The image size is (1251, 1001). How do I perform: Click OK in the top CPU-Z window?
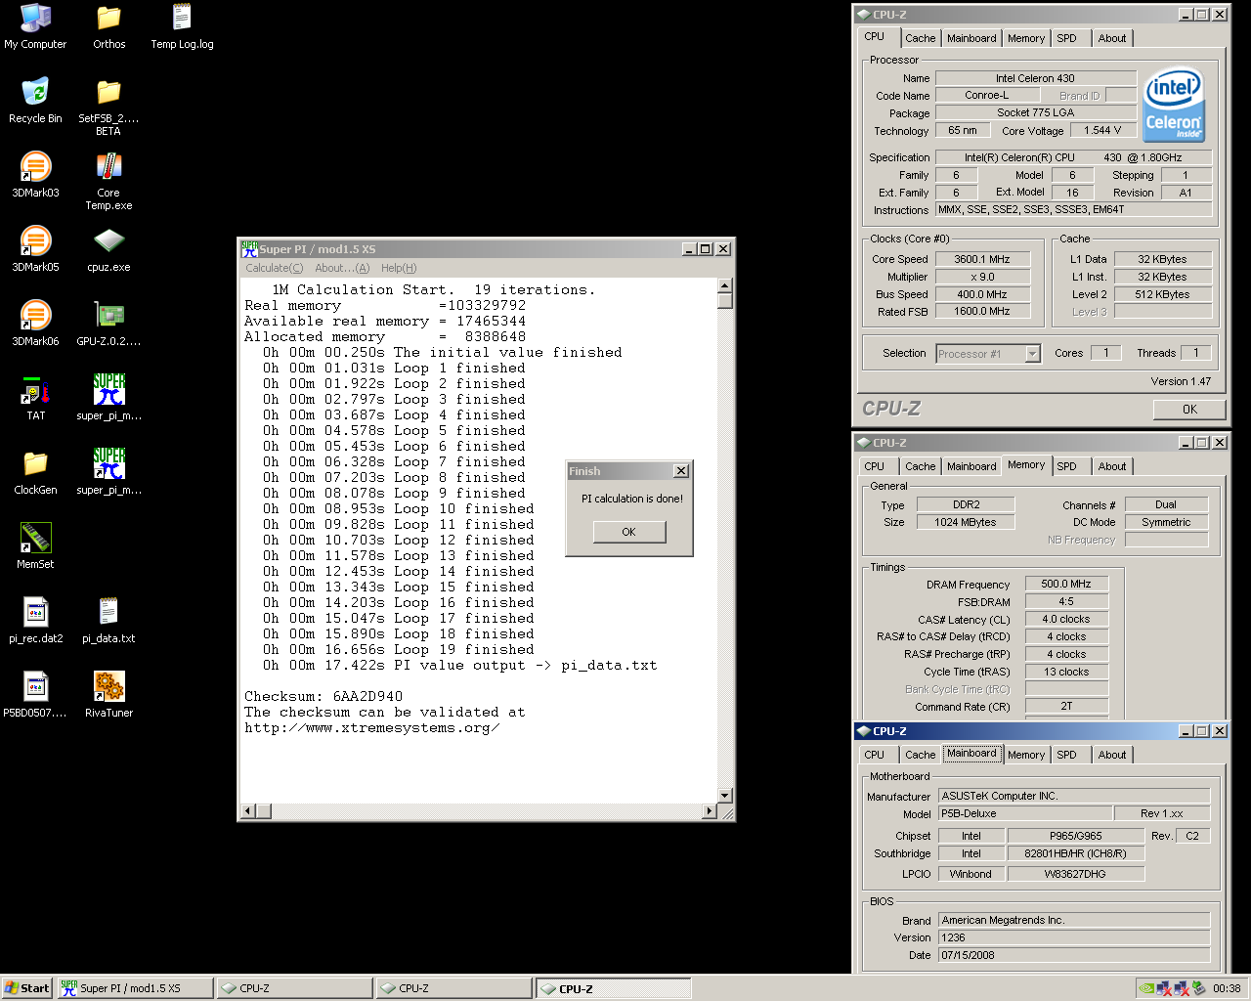(x=1189, y=410)
